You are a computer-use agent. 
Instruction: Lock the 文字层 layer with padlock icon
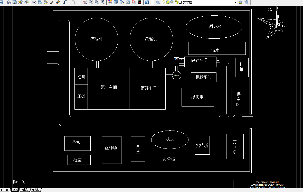point(176,3)
